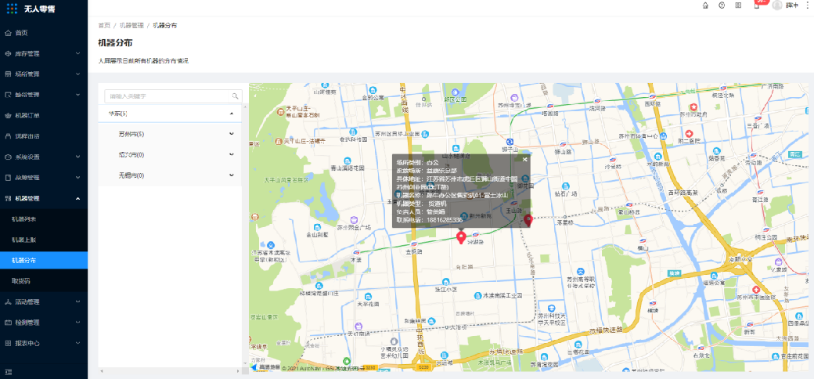
Task: Collapse the sidebar using bottom-left fold icon
Action: (x=8, y=372)
